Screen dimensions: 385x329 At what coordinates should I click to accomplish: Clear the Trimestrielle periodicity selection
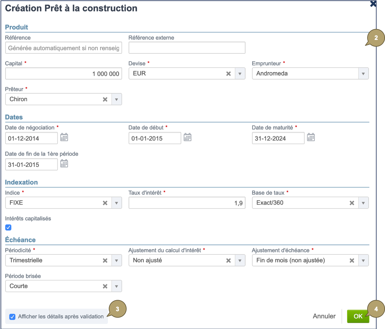[x=105, y=260]
